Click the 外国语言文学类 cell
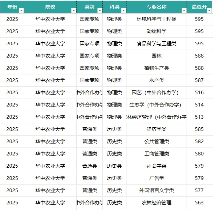Viewport: 213px width, 210px height. click(157, 190)
